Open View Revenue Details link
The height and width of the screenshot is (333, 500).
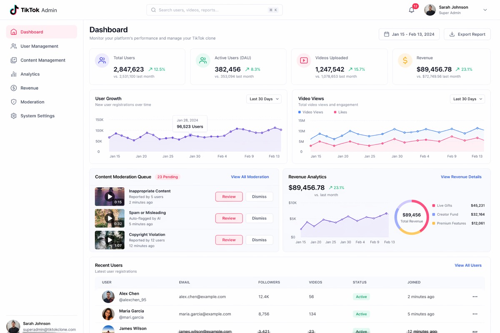[461, 177]
